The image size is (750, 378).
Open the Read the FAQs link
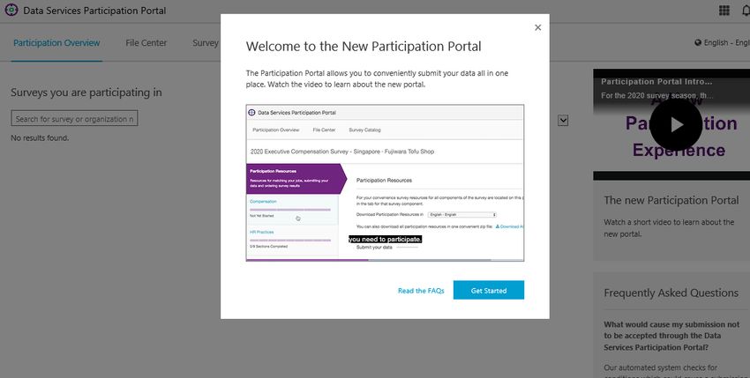click(421, 291)
